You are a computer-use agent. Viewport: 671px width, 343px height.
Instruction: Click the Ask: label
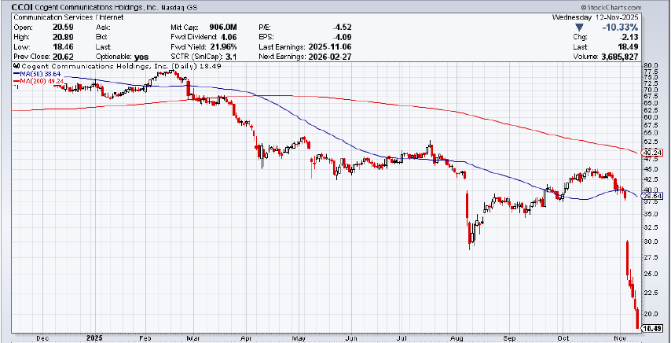(x=103, y=27)
